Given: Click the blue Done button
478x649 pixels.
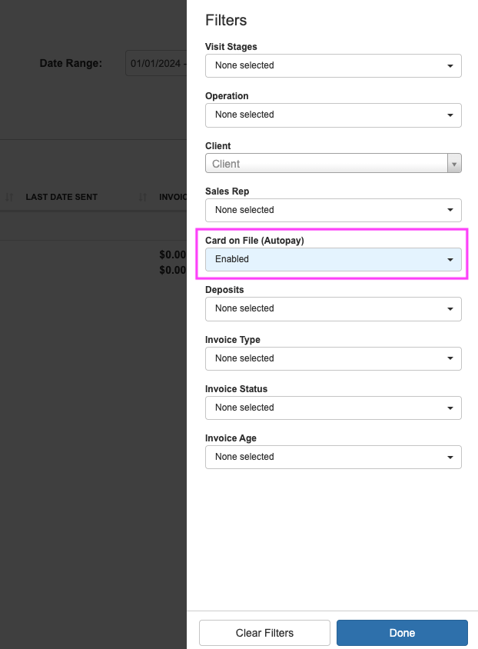Looking at the screenshot, I should [x=402, y=633].
